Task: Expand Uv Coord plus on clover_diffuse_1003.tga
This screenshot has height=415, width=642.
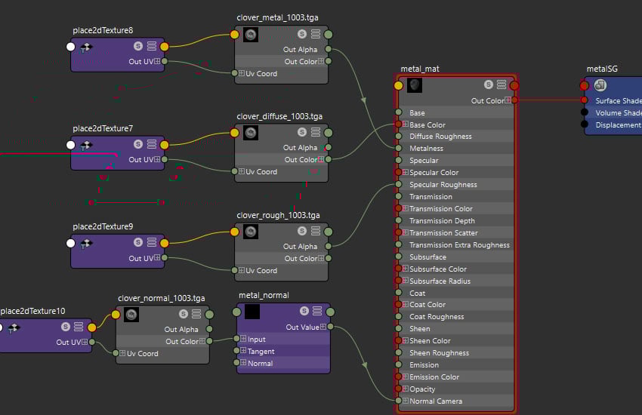Action: pos(242,171)
